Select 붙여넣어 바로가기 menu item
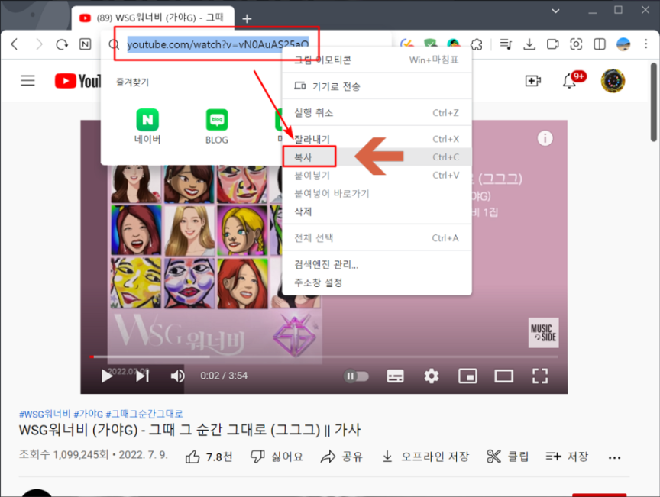This screenshot has height=497, width=660. [x=377, y=194]
